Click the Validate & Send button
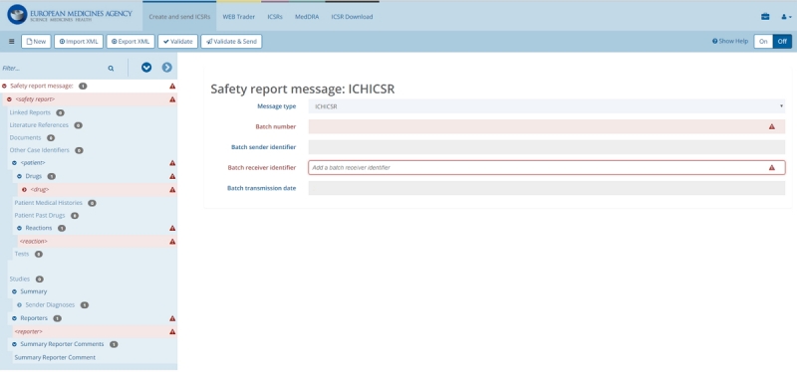 pyautogui.click(x=231, y=42)
